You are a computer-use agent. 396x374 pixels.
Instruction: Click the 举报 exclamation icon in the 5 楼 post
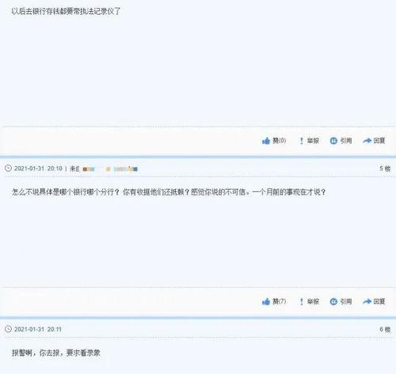(302, 301)
